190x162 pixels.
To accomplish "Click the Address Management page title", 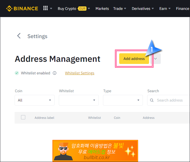I will [x=57, y=59].
